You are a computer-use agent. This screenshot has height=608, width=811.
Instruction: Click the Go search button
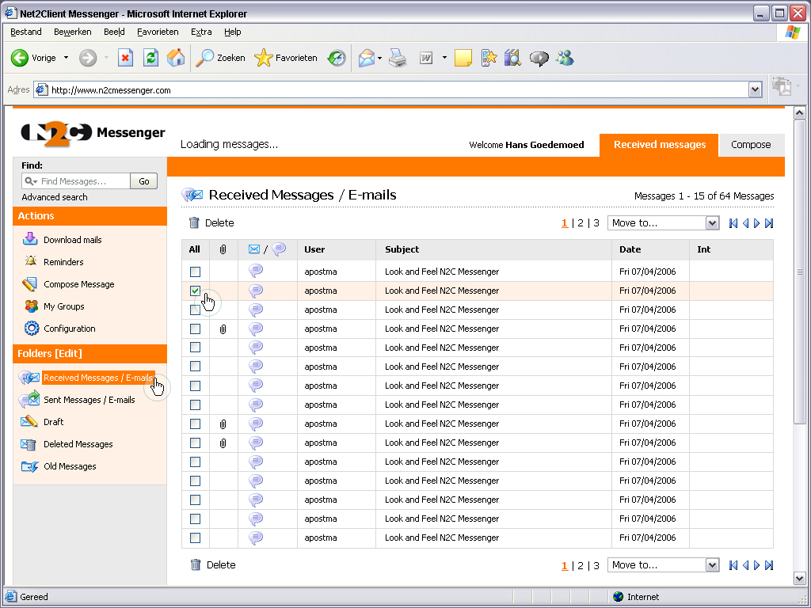pos(144,181)
